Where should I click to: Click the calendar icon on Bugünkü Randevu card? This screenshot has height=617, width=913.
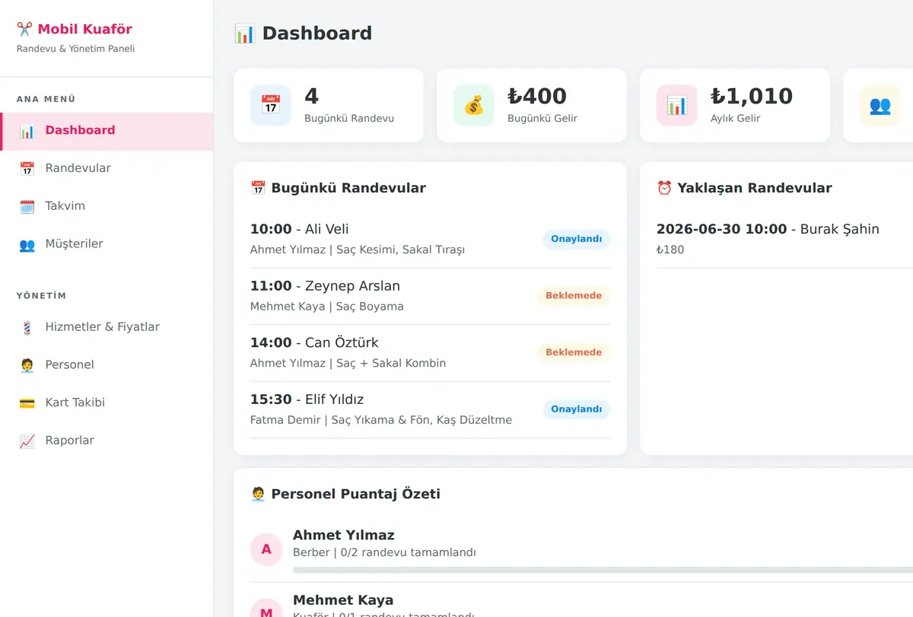(x=271, y=105)
